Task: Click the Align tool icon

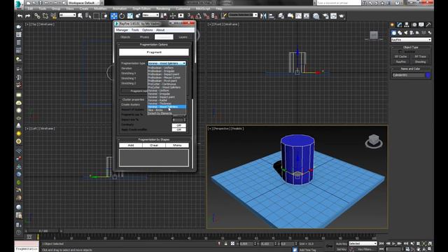Action: point(272,16)
